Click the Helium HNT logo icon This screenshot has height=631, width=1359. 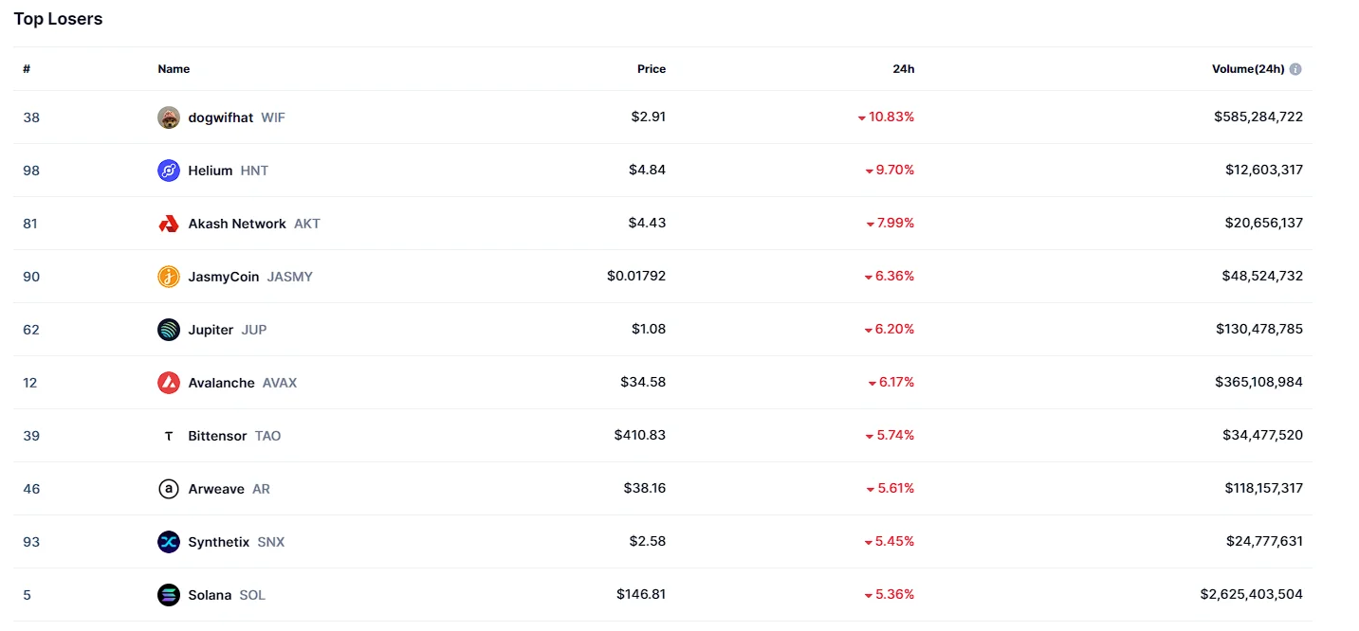(169, 171)
